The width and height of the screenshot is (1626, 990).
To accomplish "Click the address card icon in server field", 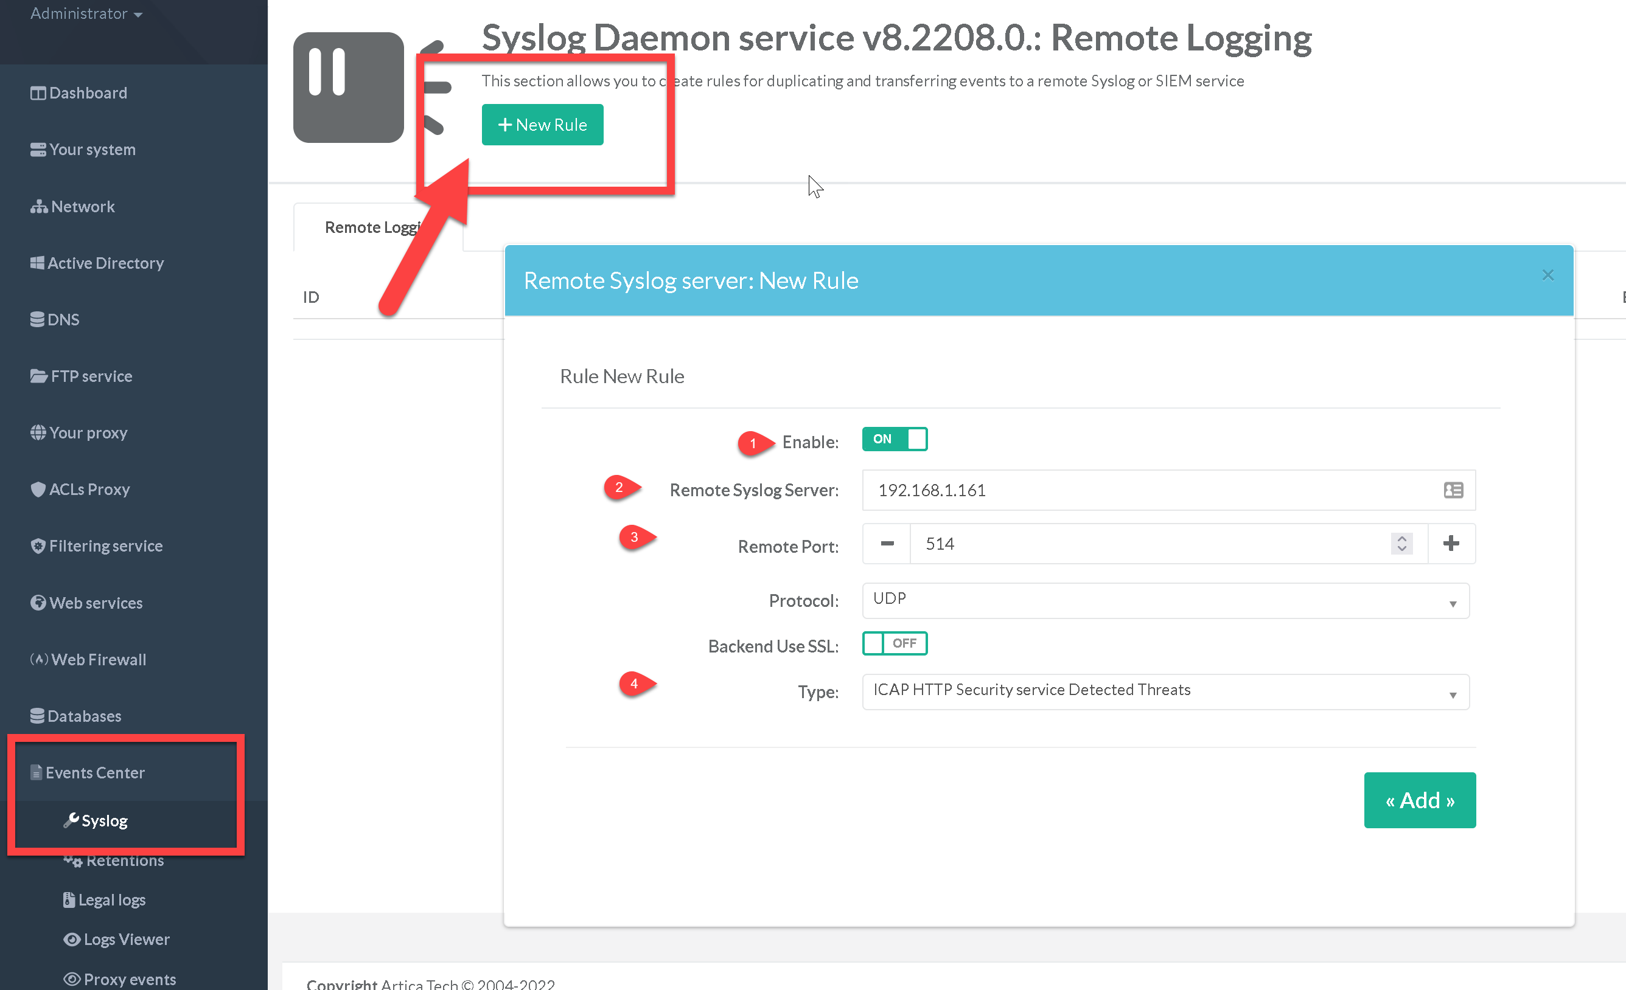I will (1453, 490).
